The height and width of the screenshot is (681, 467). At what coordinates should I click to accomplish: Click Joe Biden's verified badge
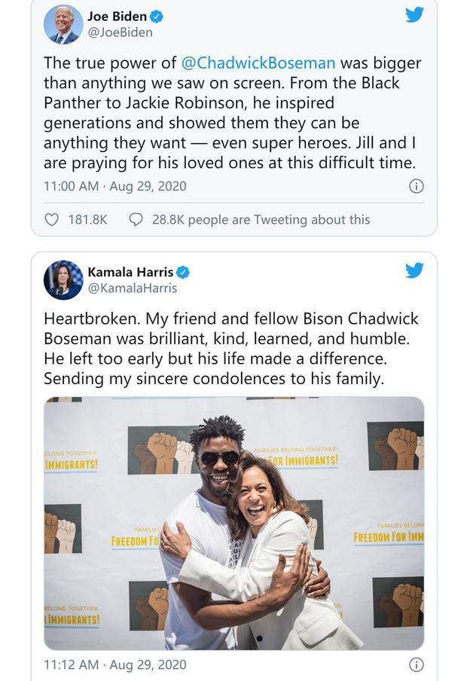(x=157, y=17)
